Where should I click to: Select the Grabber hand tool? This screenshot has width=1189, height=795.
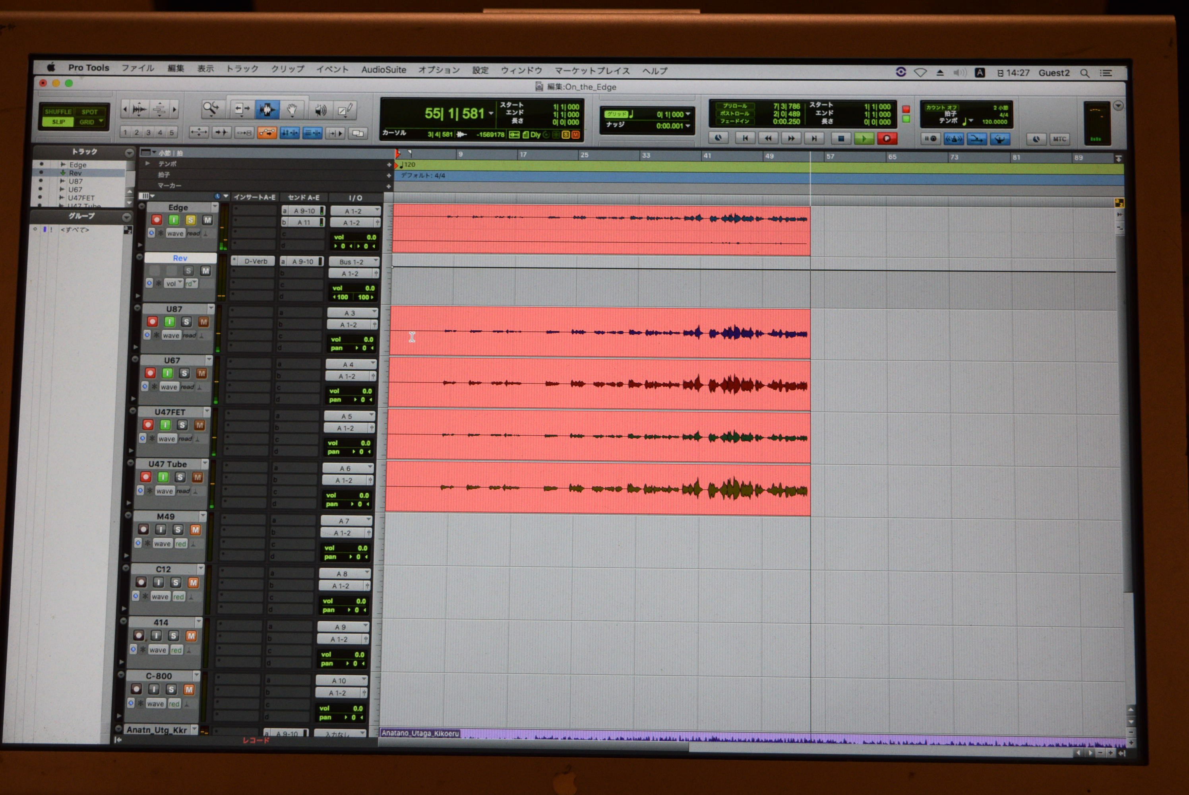(x=292, y=109)
